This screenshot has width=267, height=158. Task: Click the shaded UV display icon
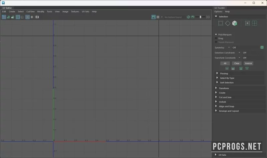[x=8, y=17]
